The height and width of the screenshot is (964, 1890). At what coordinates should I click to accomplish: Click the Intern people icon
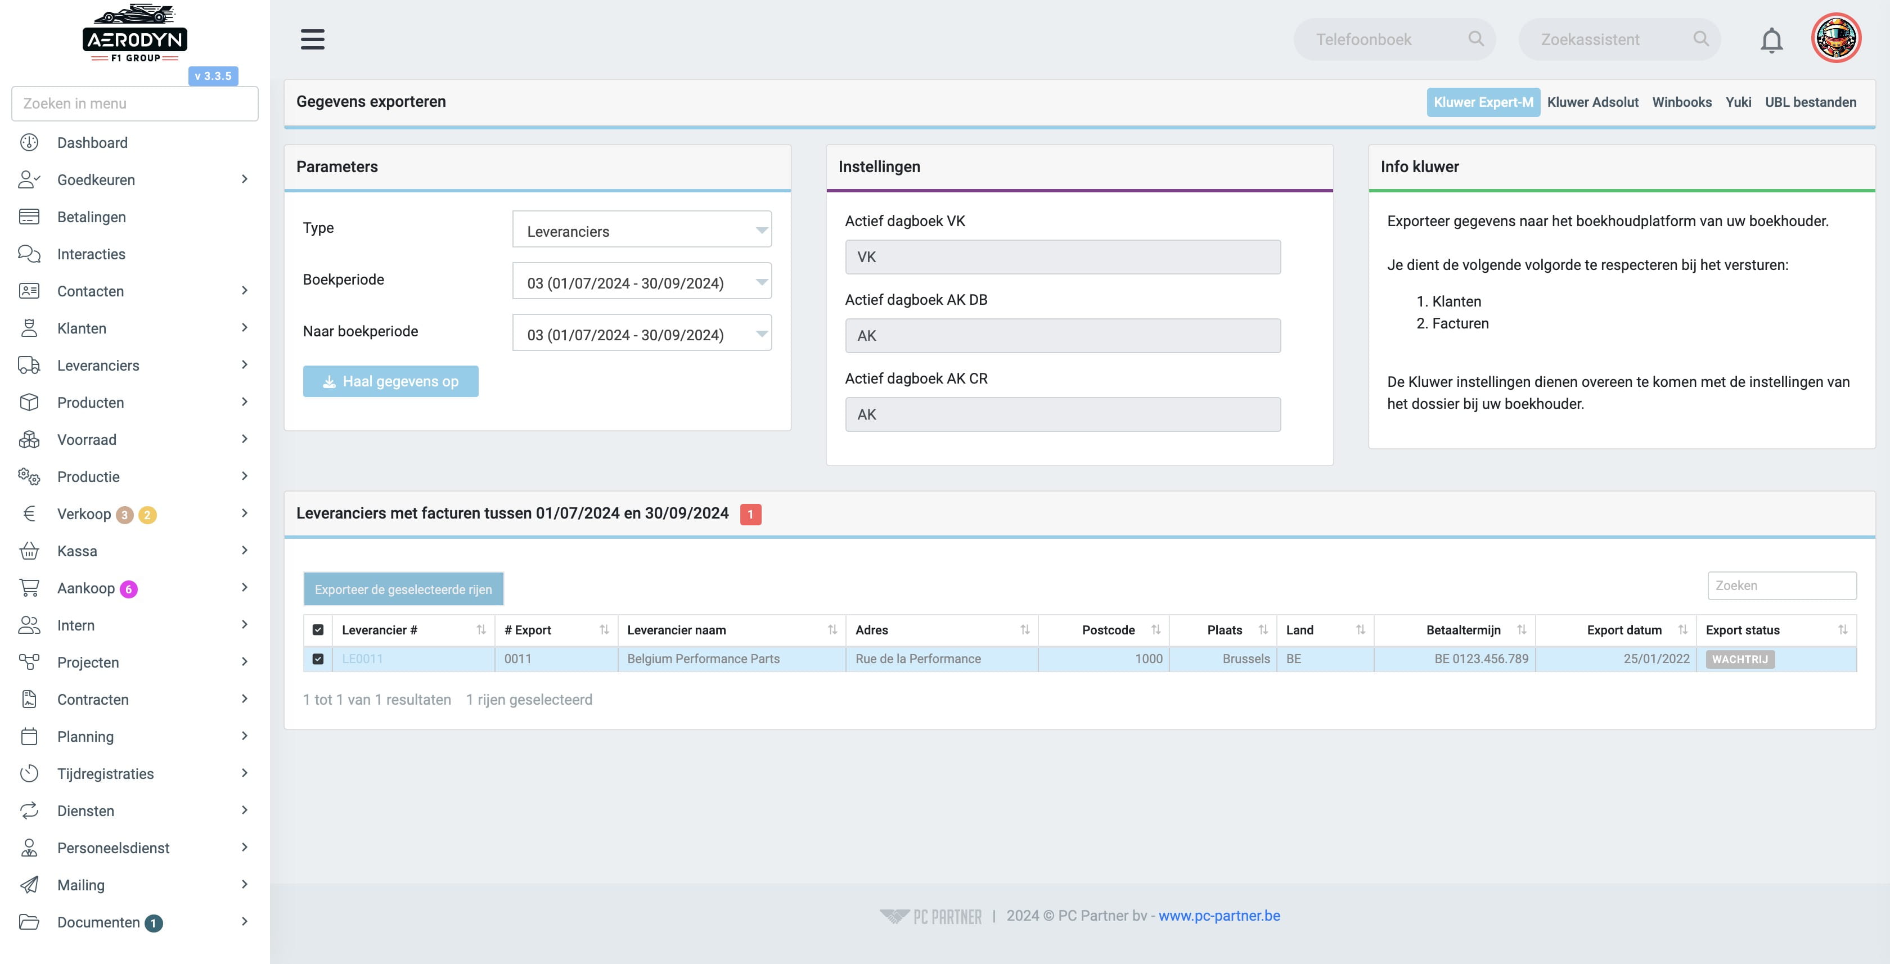click(x=29, y=625)
